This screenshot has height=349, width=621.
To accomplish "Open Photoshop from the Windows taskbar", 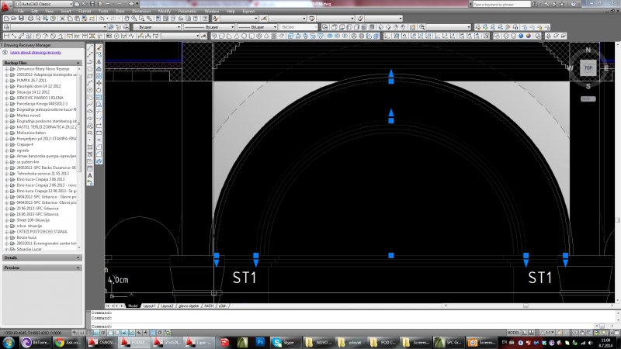I will tap(261, 341).
